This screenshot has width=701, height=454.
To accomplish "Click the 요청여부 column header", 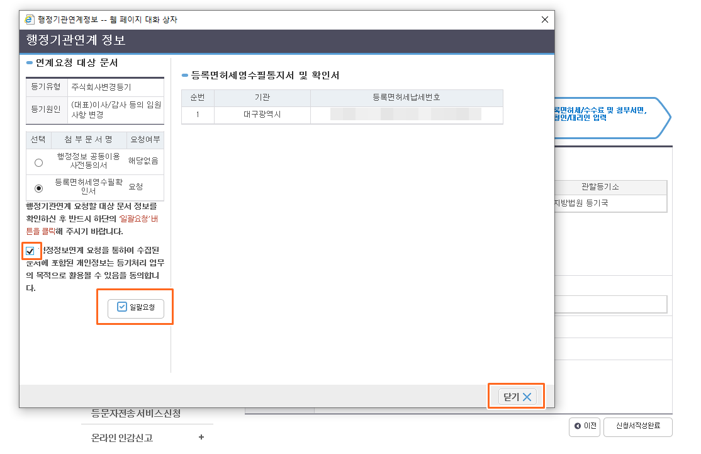I will coord(145,140).
